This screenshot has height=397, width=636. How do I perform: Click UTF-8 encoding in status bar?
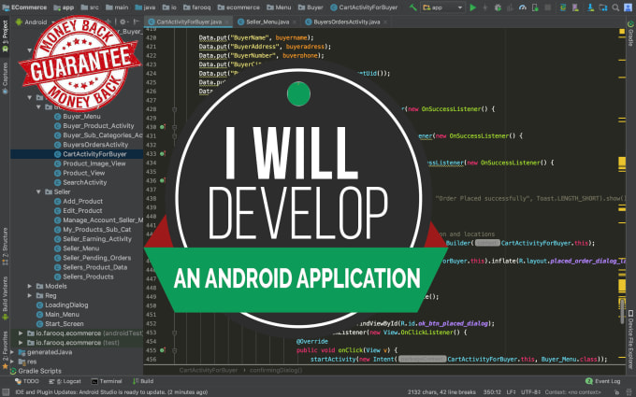(532, 392)
